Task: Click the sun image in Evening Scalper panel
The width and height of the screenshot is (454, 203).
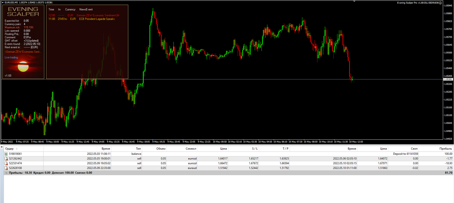Action: pos(23,66)
